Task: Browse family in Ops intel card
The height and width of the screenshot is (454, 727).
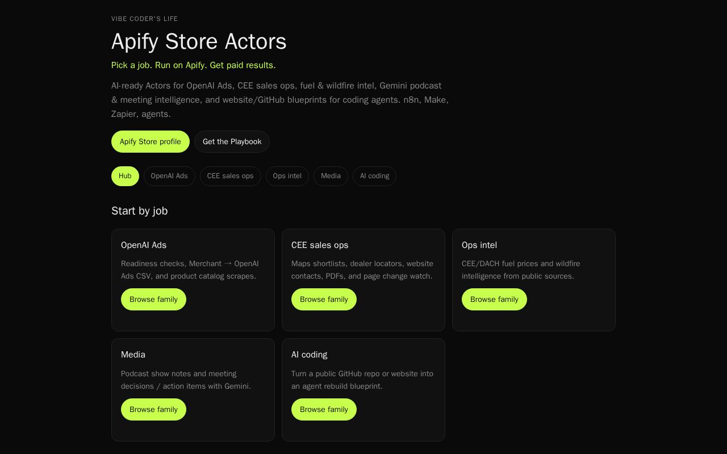Action: tap(494, 299)
